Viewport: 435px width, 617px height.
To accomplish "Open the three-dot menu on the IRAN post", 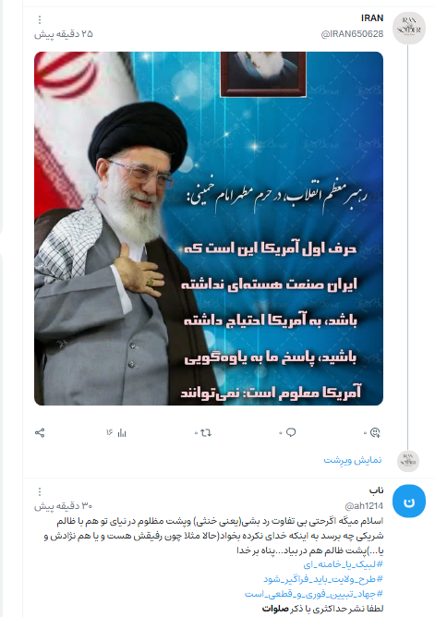I will (40, 19).
